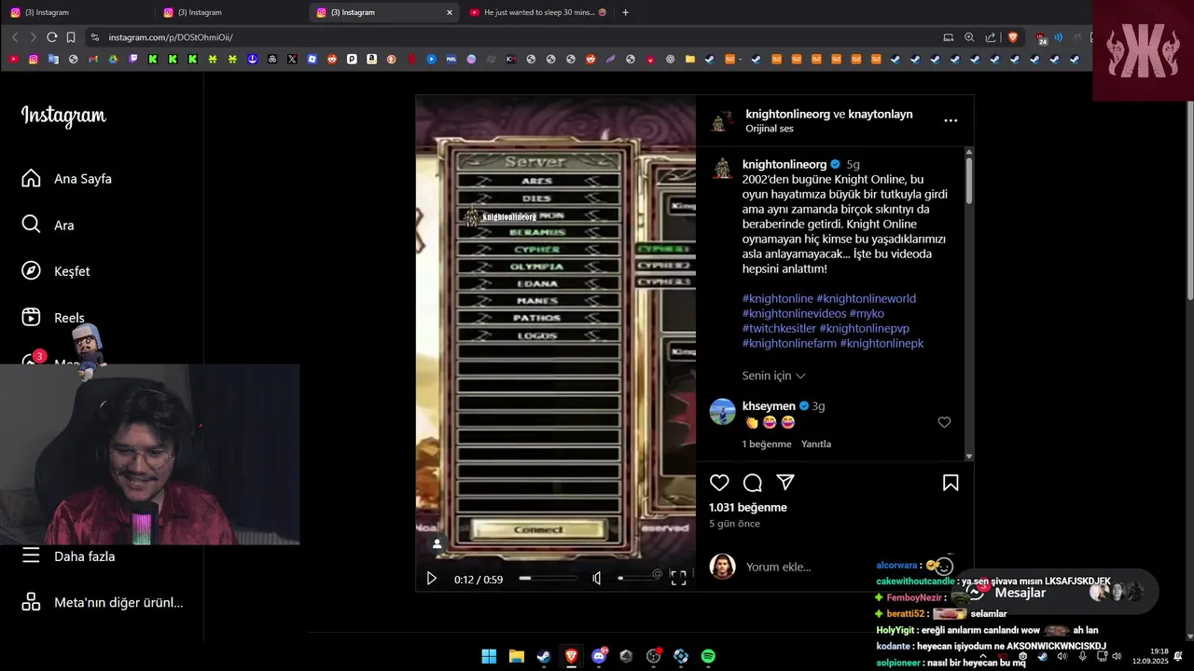This screenshot has width=1194, height=671.
Task: Open Meta'nın diğer ürünleri menu
Action: click(x=102, y=602)
